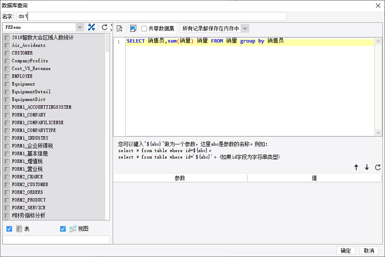Click the database connection settings icon
This screenshot has width=385, height=257.
click(92, 27)
